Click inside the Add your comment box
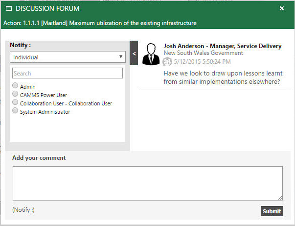Viewport: 295px width, 226px height. [x=147, y=183]
